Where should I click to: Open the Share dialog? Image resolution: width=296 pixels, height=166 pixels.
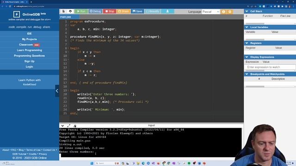tap(123, 11)
